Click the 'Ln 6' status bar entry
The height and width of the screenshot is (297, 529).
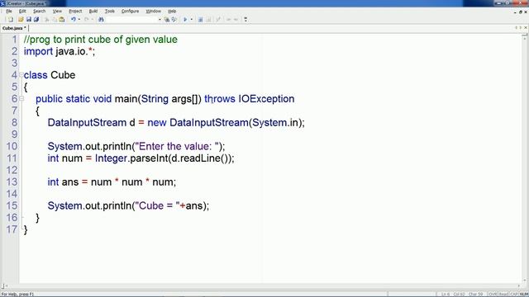(x=445, y=295)
